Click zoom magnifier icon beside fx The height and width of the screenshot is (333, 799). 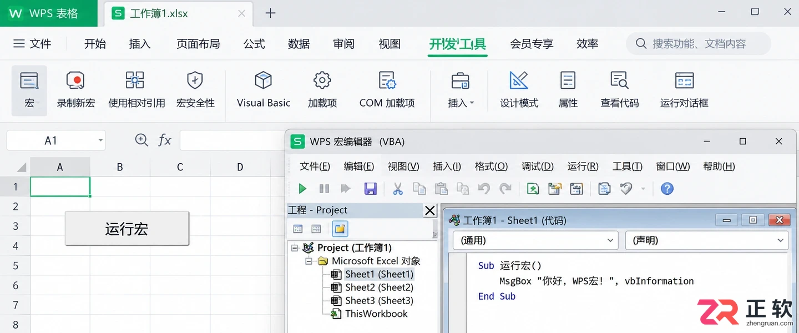pos(141,140)
